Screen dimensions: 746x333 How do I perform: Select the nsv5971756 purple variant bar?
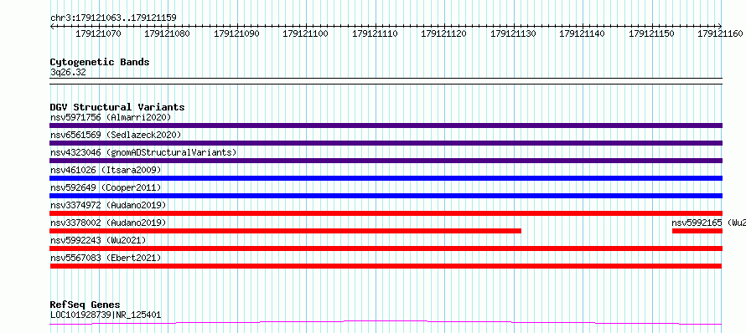(386, 126)
